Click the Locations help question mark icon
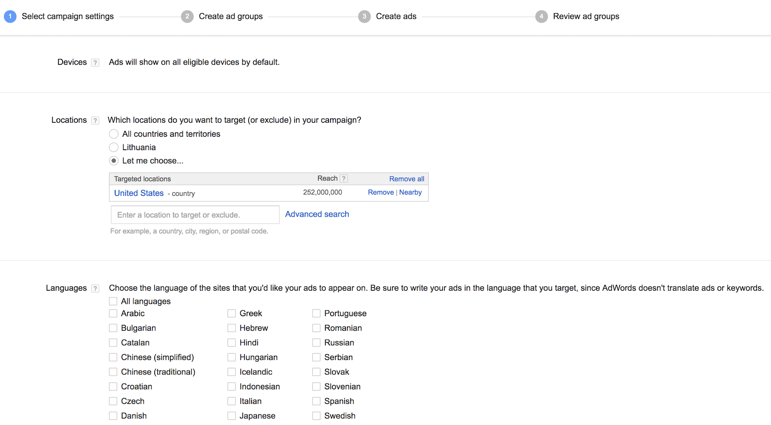Image resolution: width=771 pixels, height=425 pixels. click(95, 120)
